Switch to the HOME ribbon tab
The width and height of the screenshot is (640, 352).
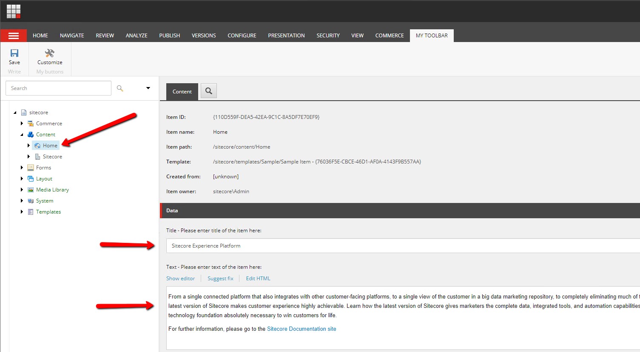click(x=40, y=36)
